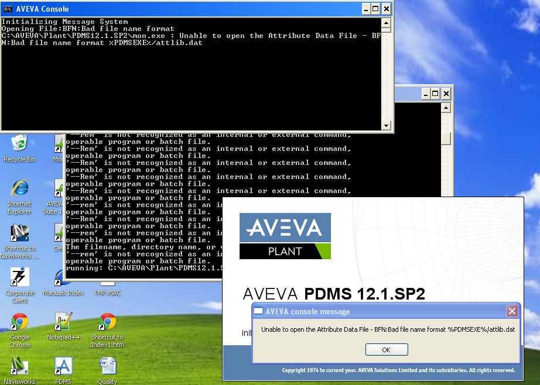Click 'Initializing Message System' console line

(65, 22)
